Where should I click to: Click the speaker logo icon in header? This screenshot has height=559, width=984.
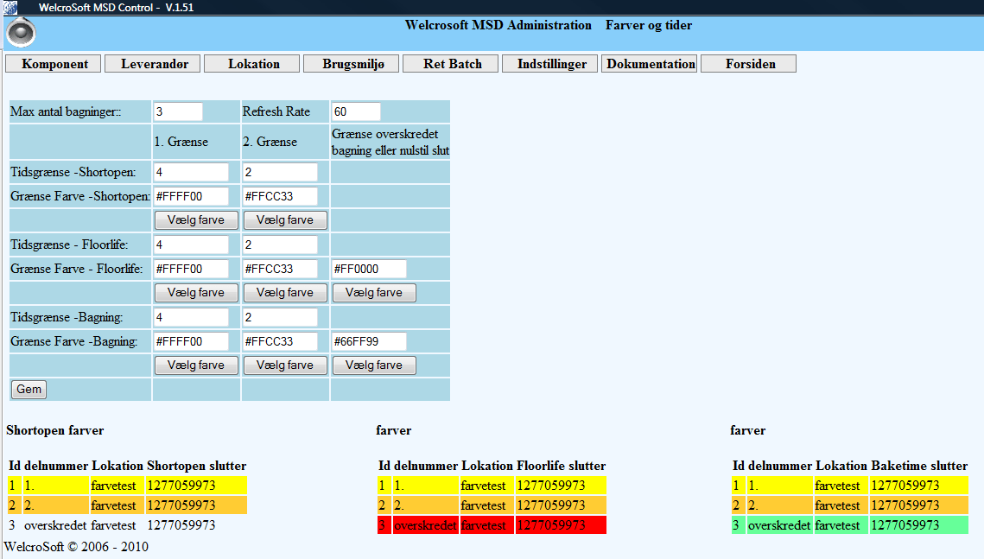(22, 33)
